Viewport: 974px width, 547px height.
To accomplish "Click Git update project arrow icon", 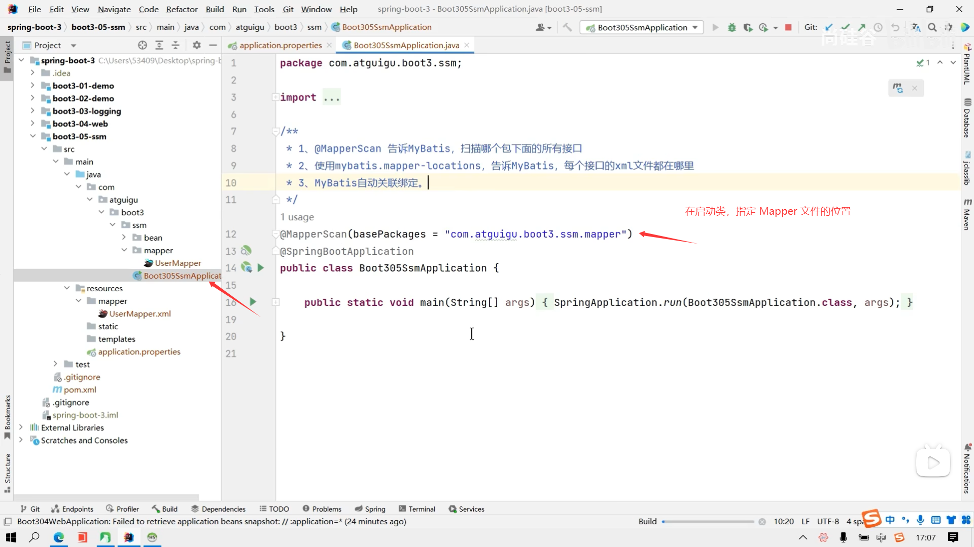I will (829, 27).
